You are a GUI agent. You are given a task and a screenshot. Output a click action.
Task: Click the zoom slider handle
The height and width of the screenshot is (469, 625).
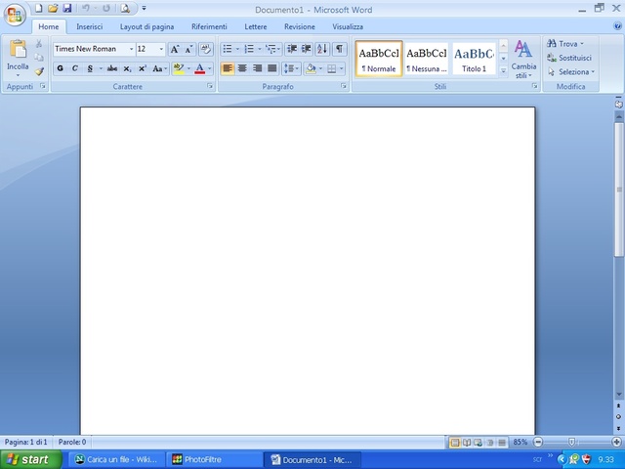[x=571, y=442]
